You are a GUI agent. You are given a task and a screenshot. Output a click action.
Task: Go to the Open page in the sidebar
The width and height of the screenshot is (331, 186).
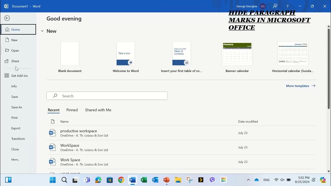click(18, 51)
